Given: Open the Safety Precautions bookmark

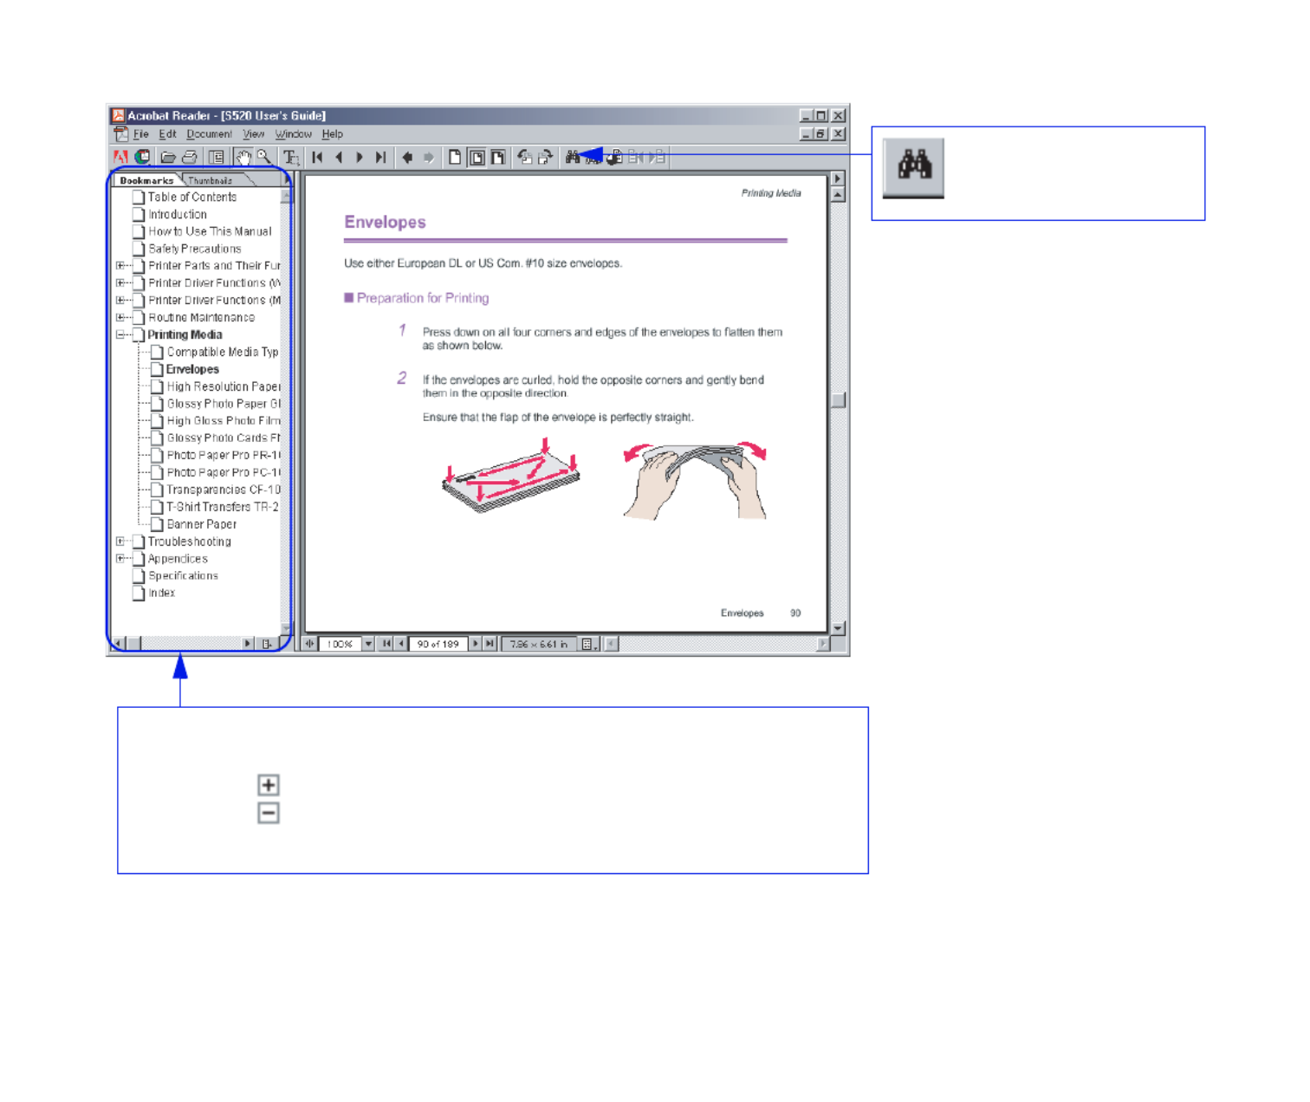Looking at the screenshot, I should pyautogui.click(x=194, y=249).
